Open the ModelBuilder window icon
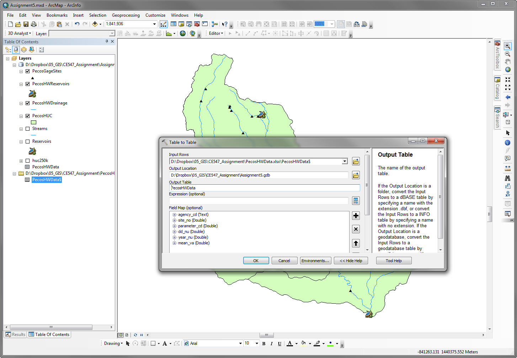This screenshot has width=517, height=358. 215,24
